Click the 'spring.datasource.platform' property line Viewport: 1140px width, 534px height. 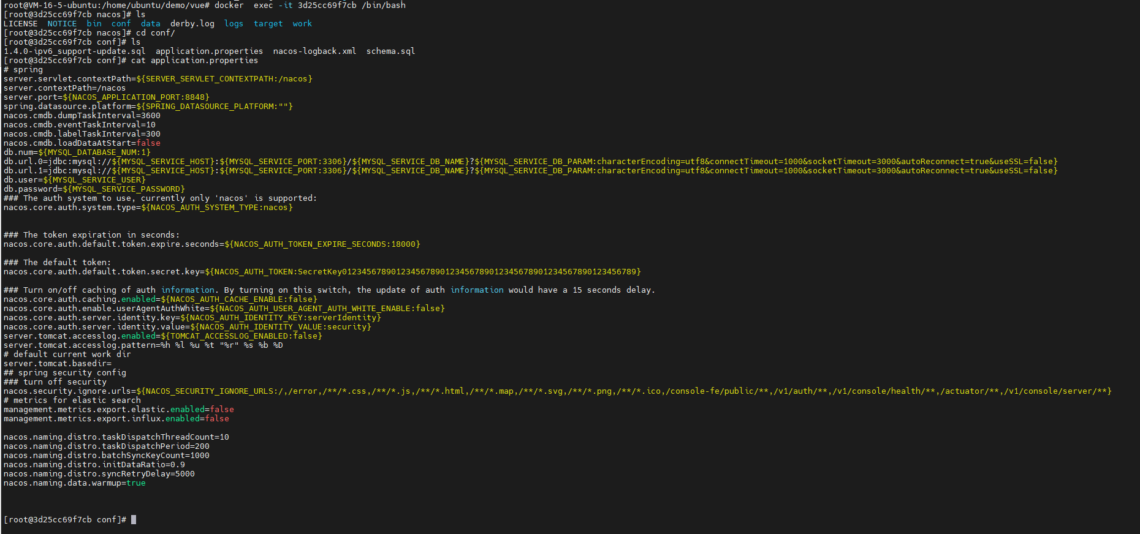point(148,107)
